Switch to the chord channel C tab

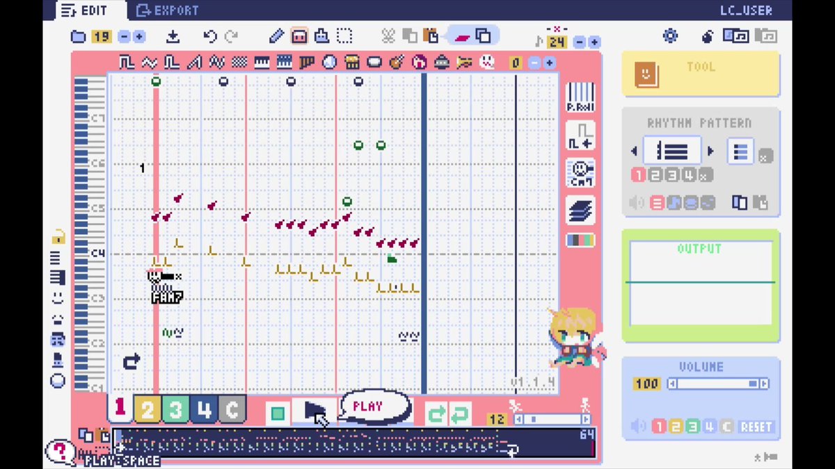[x=232, y=410]
